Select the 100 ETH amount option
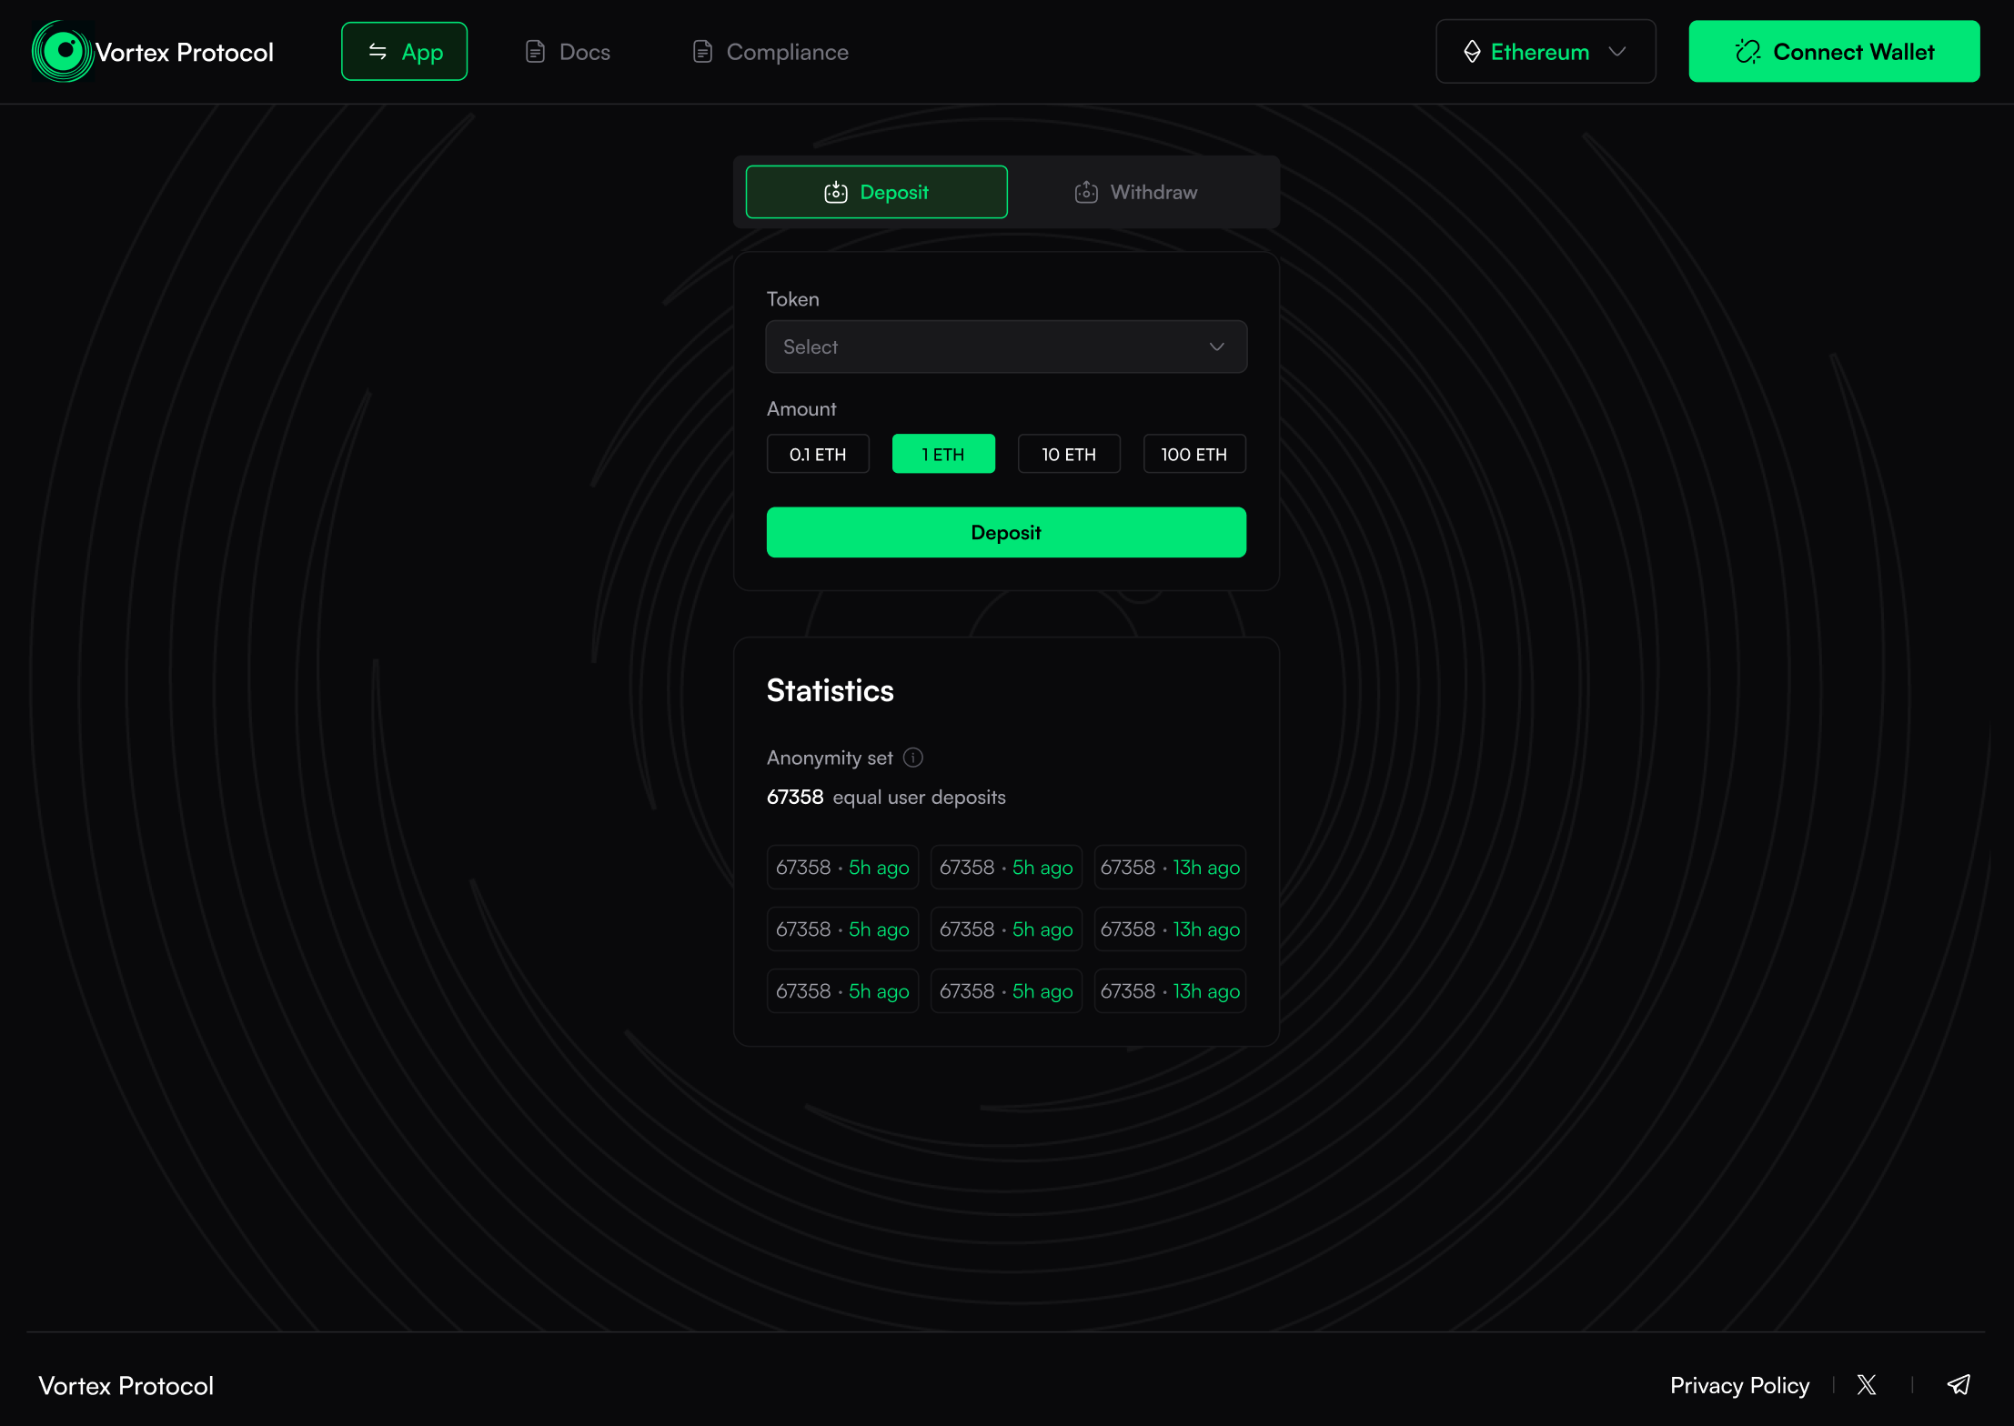Screen dimensions: 2014x1426 point(1194,454)
